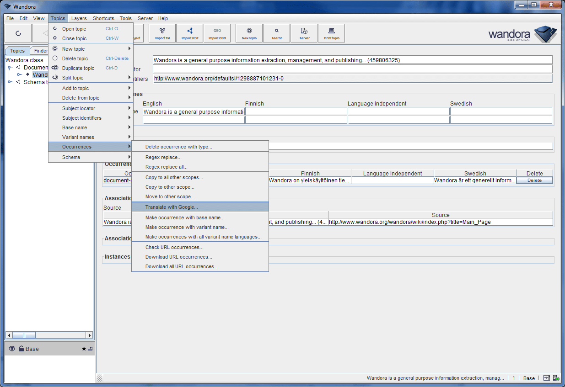565x387 pixels.
Task: Expand the Schema type tree node
Action: [10, 82]
